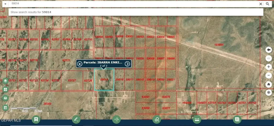This screenshot has height=126, width=274.
Task: Go to previous map extent
Action: tap(269, 50)
